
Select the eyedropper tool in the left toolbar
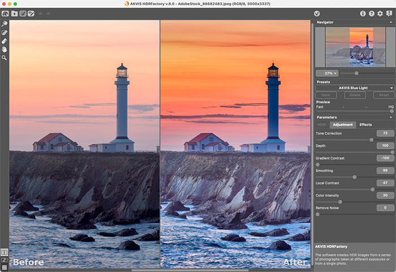(5, 24)
